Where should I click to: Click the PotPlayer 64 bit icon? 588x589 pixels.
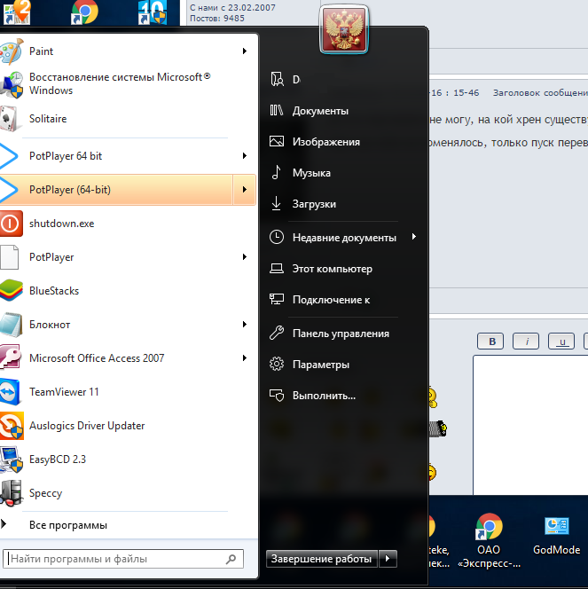(9, 156)
